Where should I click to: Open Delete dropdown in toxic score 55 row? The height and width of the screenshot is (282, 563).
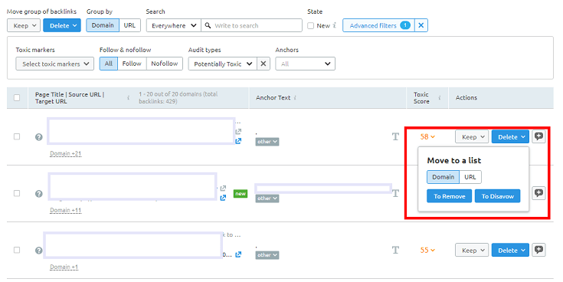tap(510, 251)
